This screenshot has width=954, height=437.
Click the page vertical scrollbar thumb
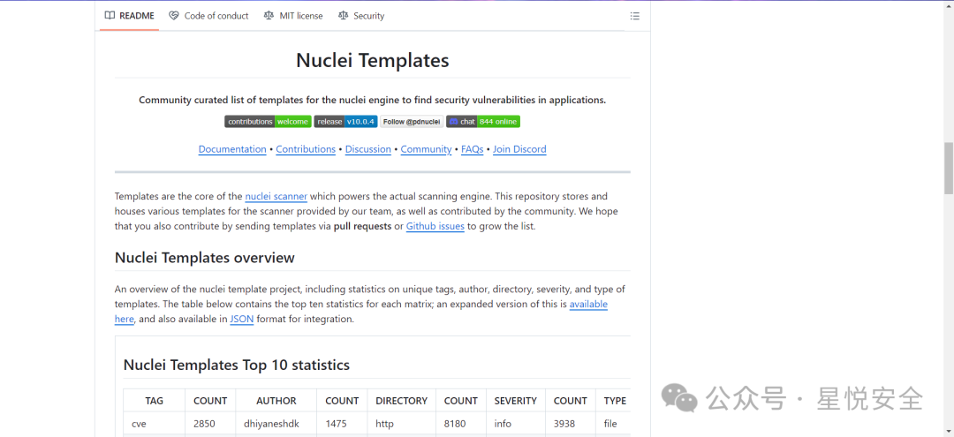coord(949,169)
